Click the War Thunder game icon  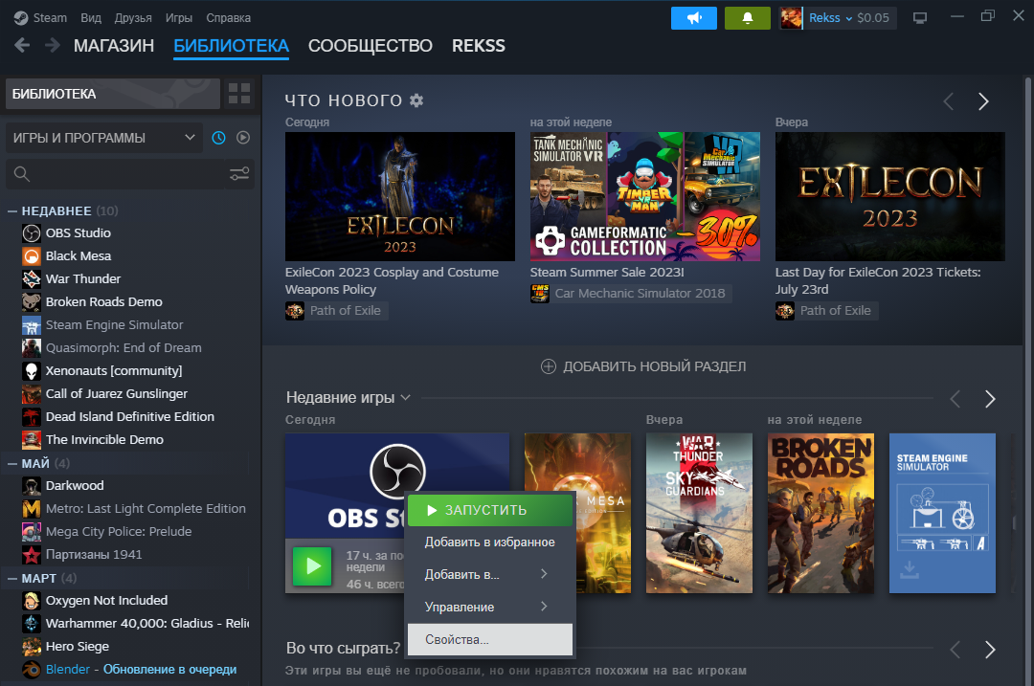31,278
